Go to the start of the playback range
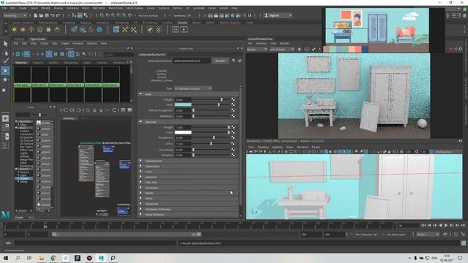 coord(423,226)
